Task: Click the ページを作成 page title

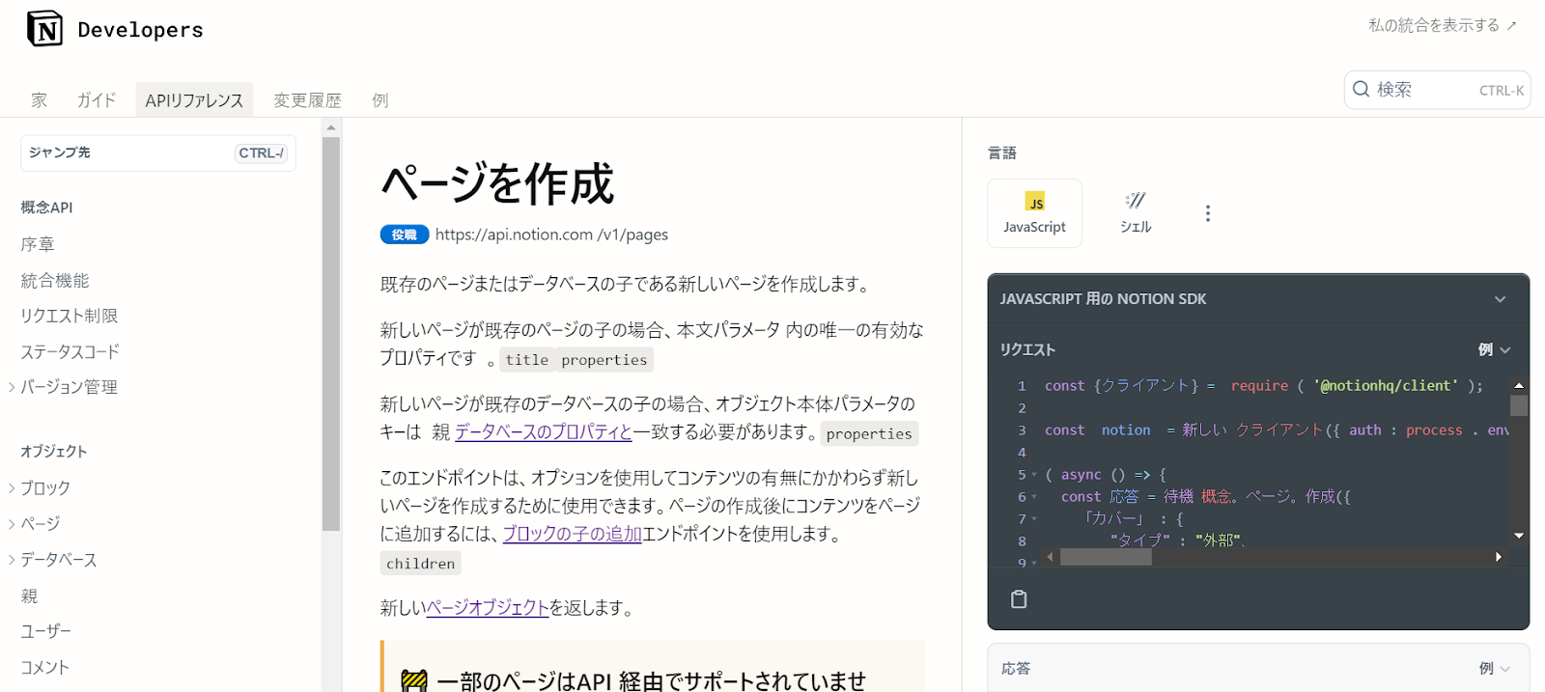Action: pos(497,183)
